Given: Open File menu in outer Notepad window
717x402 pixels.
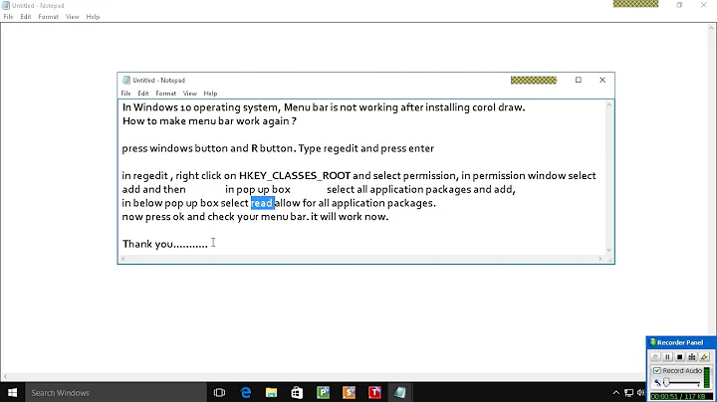Looking at the screenshot, I should coord(8,17).
